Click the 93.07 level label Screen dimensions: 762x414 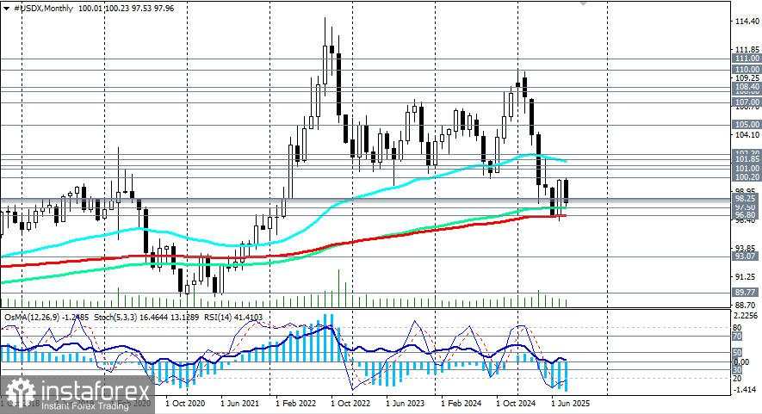point(747,256)
